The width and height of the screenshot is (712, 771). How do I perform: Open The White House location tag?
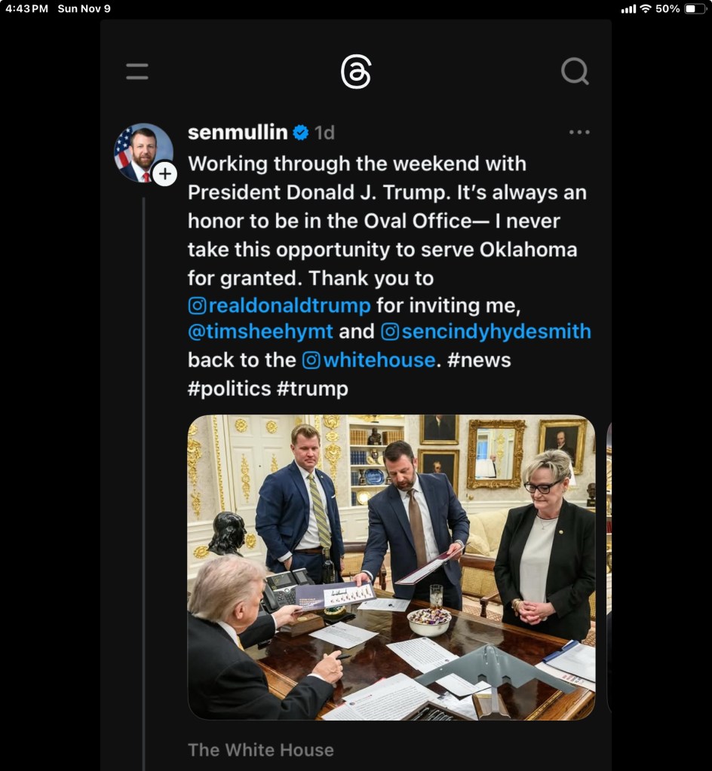tap(261, 750)
